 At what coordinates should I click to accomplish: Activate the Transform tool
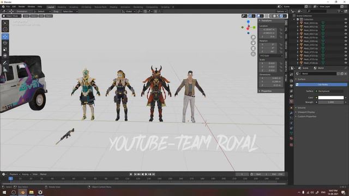click(5, 56)
